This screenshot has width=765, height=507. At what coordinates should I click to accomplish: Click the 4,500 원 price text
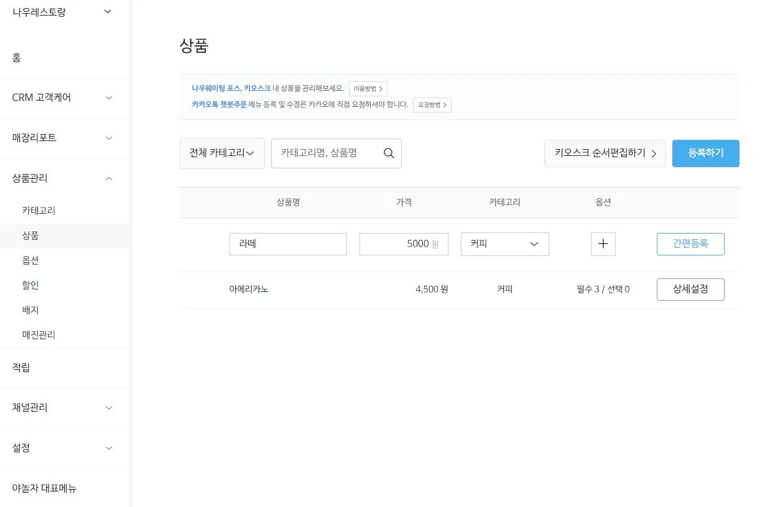[432, 290]
